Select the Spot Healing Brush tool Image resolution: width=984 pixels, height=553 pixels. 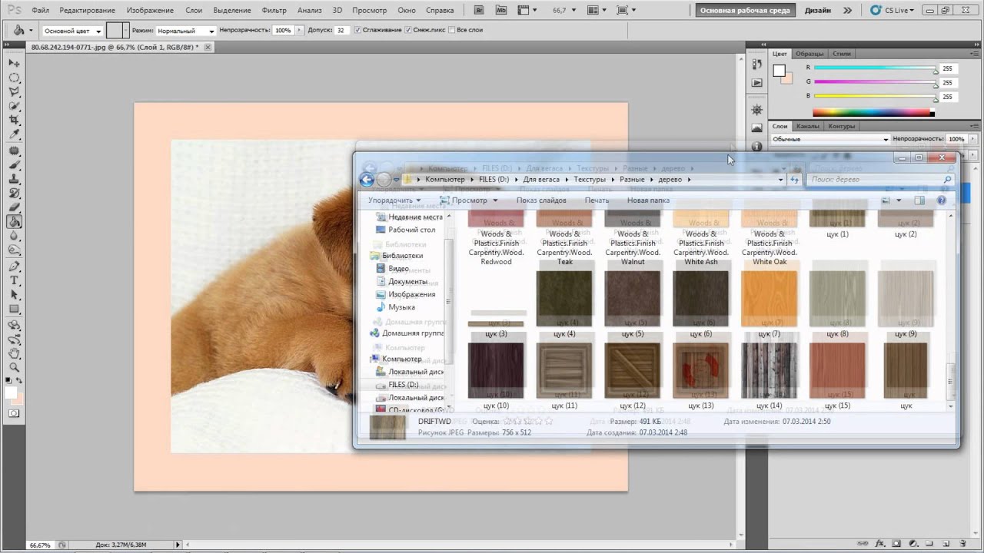[x=14, y=151]
